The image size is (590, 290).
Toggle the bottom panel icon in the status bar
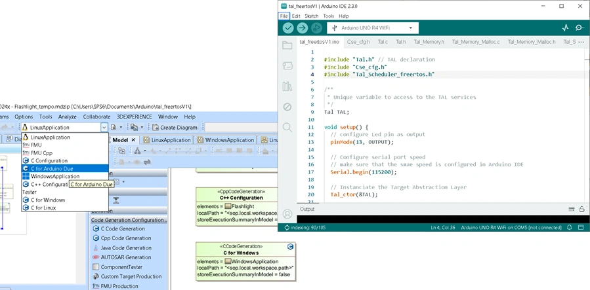tap(581, 227)
